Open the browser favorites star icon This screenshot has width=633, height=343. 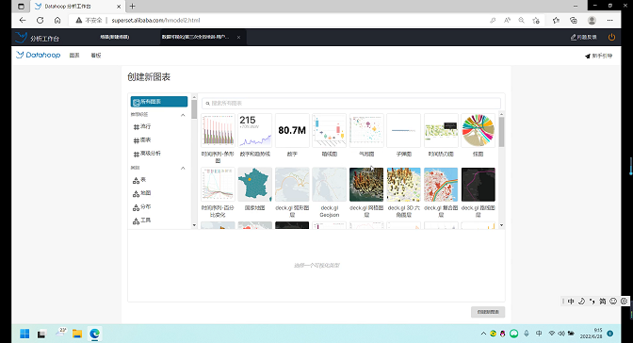(x=556, y=20)
